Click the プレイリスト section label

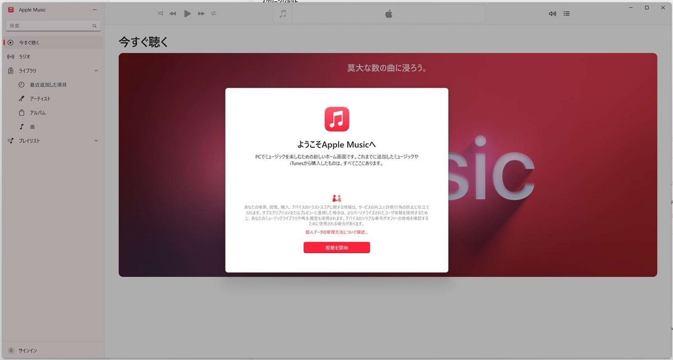tap(29, 141)
